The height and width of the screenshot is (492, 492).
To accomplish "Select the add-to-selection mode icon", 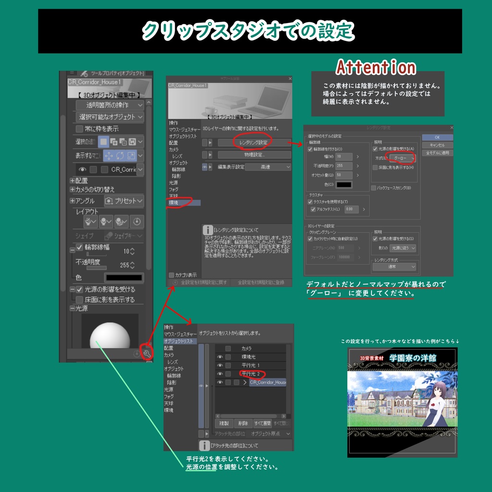I will (x=115, y=142).
